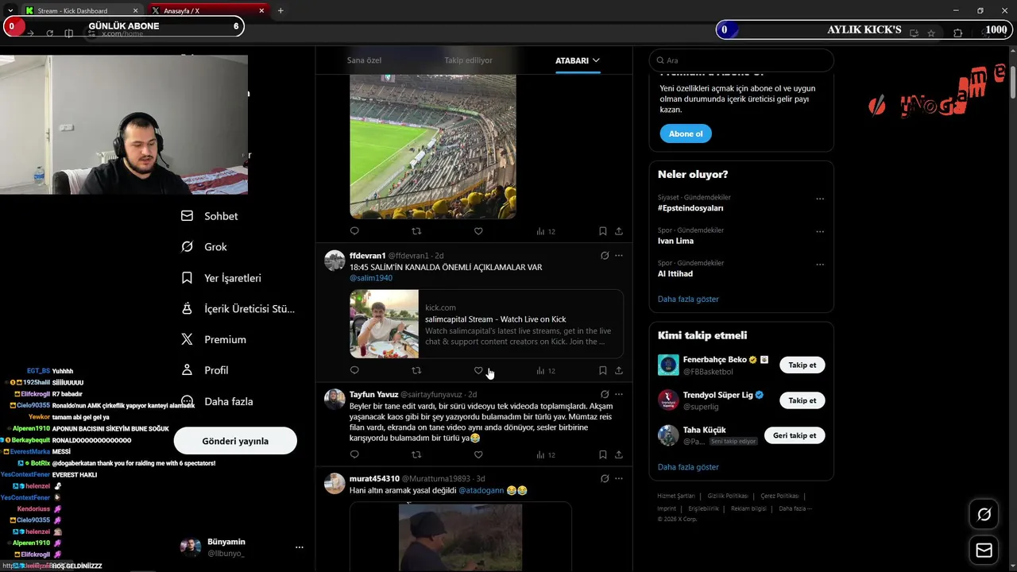This screenshot has width=1017, height=572.
Task: Open account menu next to Bünyamin
Action: coord(300,547)
